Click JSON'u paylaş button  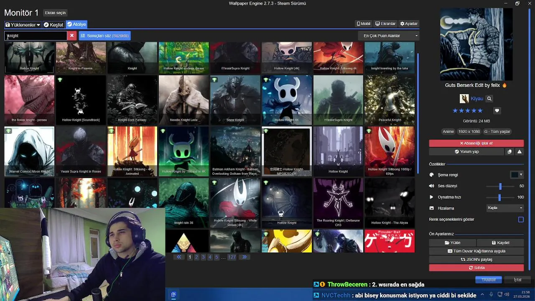click(476, 259)
